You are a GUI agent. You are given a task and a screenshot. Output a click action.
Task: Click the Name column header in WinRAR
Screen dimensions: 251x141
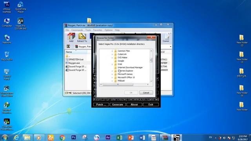(76, 52)
